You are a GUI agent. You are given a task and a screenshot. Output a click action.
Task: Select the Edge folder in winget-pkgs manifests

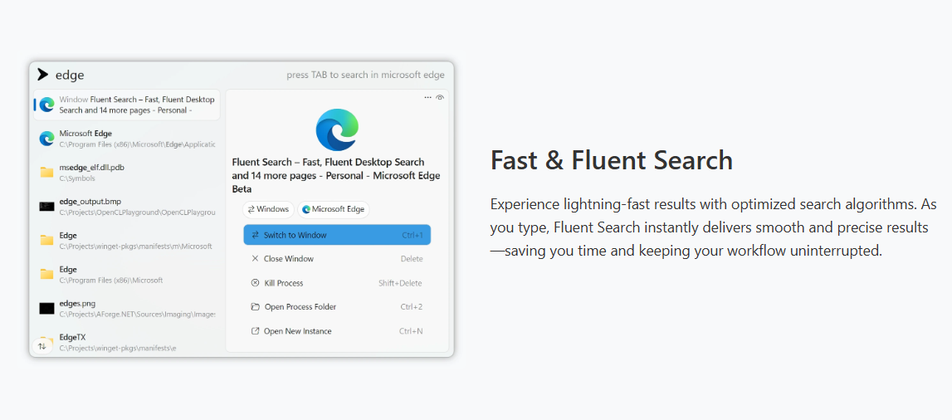[126, 241]
